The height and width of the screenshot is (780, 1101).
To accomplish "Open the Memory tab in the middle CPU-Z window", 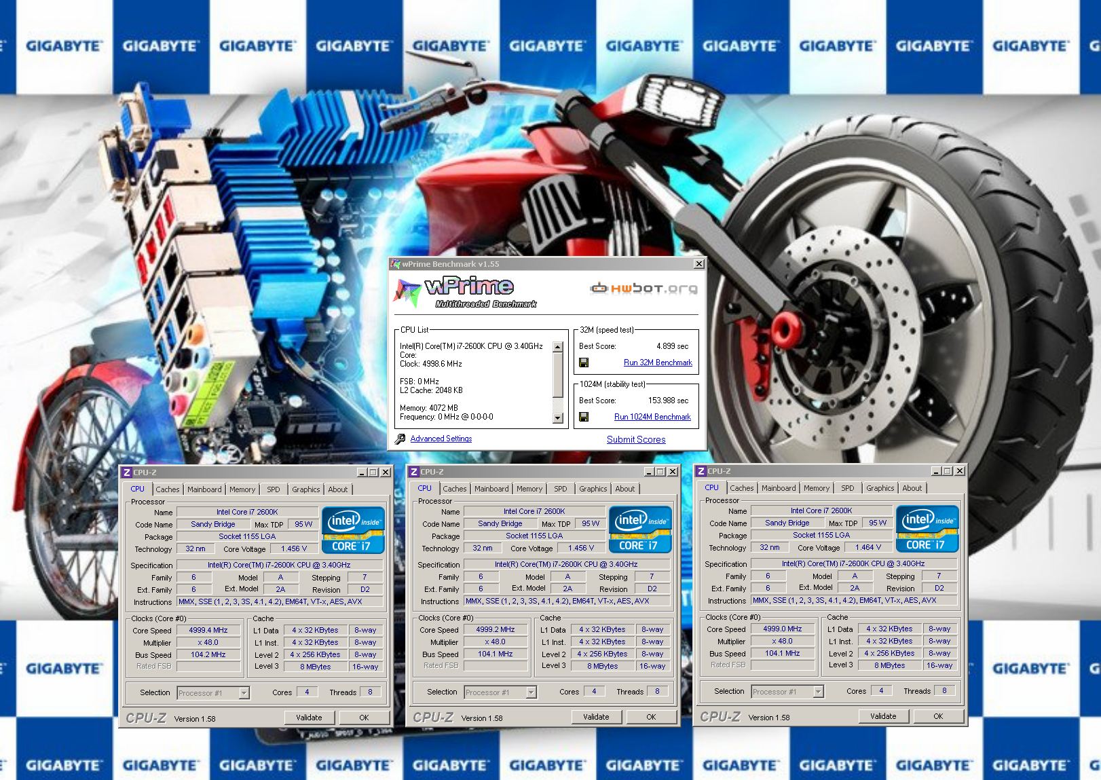I will point(529,489).
